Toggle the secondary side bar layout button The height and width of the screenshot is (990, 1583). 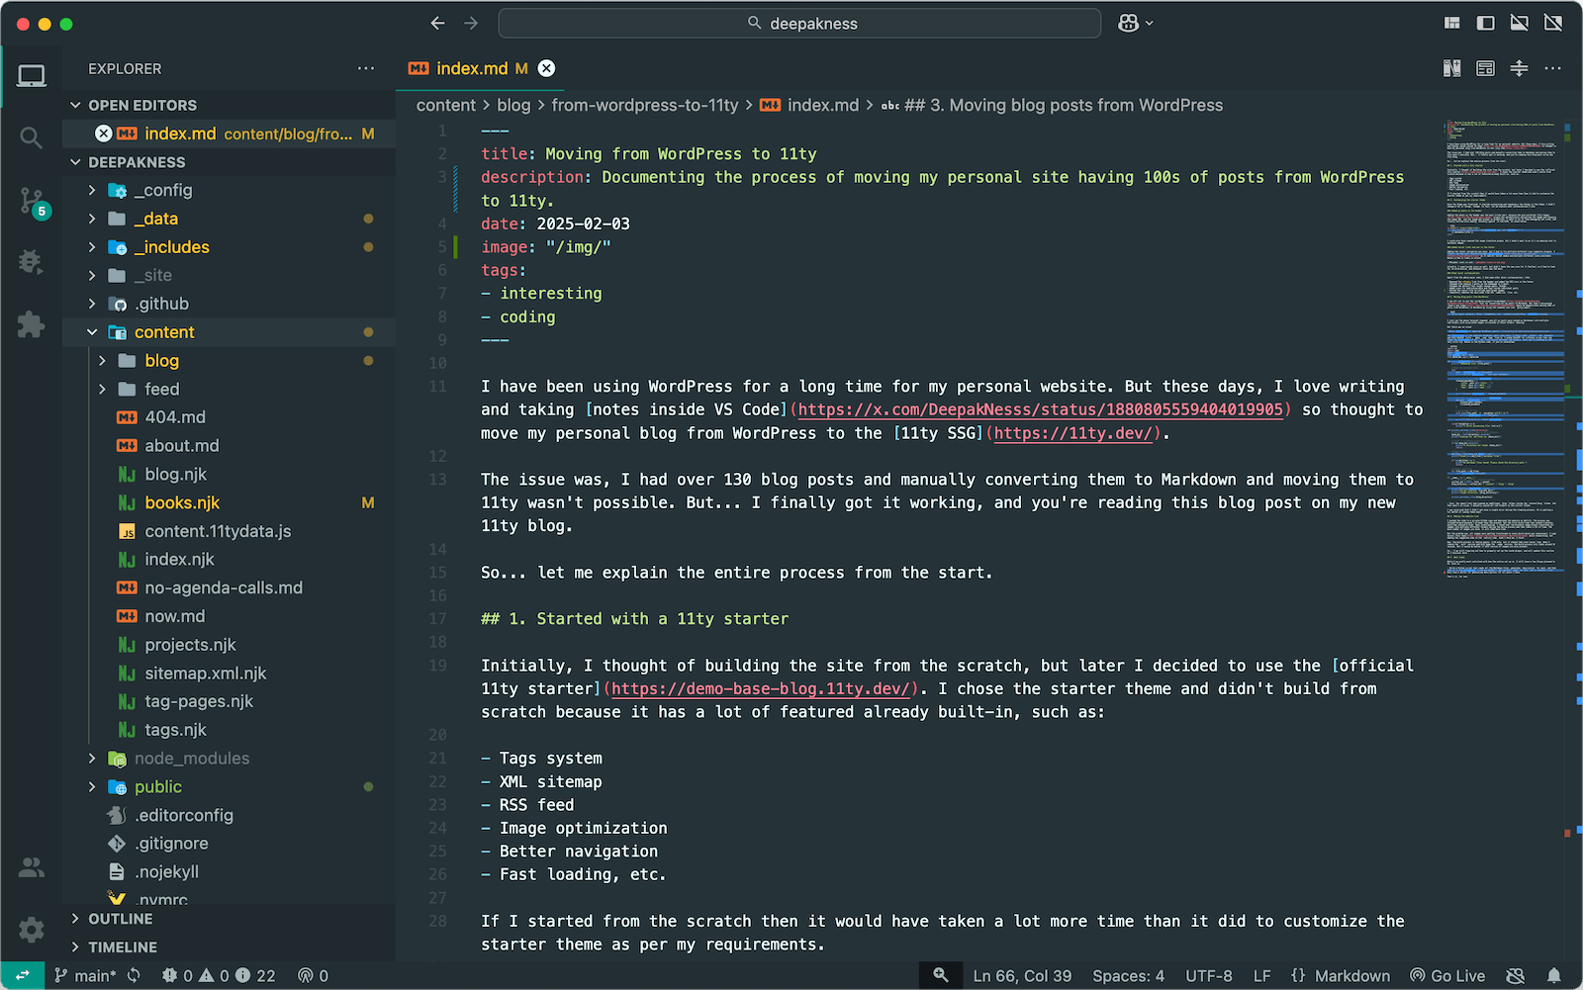coord(1552,23)
